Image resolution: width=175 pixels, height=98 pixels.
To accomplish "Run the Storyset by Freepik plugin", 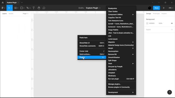I will (121, 66).
